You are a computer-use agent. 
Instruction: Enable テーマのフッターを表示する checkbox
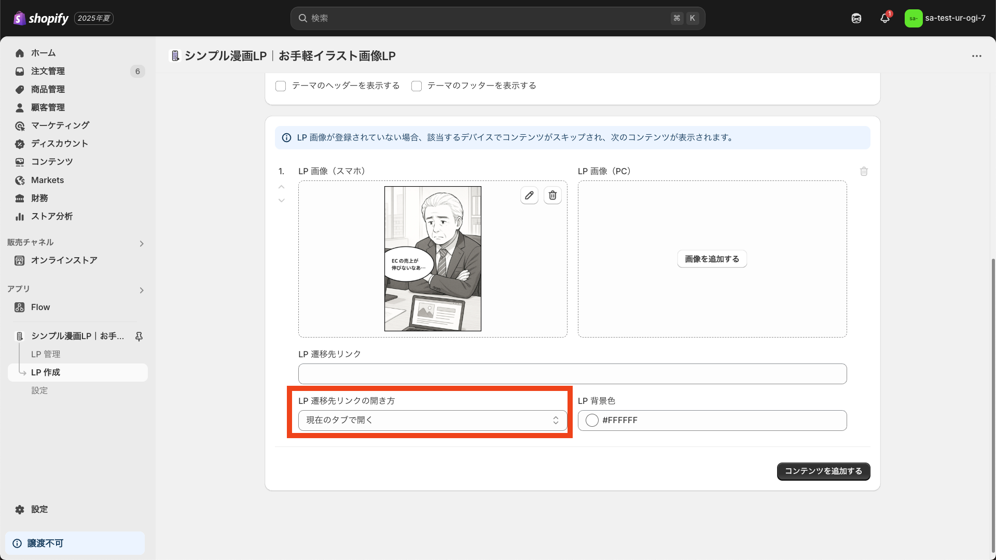(x=417, y=86)
